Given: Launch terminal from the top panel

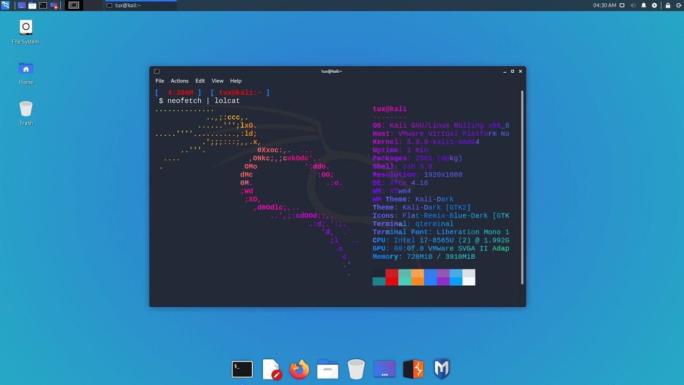Looking at the screenshot, I should coord(43,5).
